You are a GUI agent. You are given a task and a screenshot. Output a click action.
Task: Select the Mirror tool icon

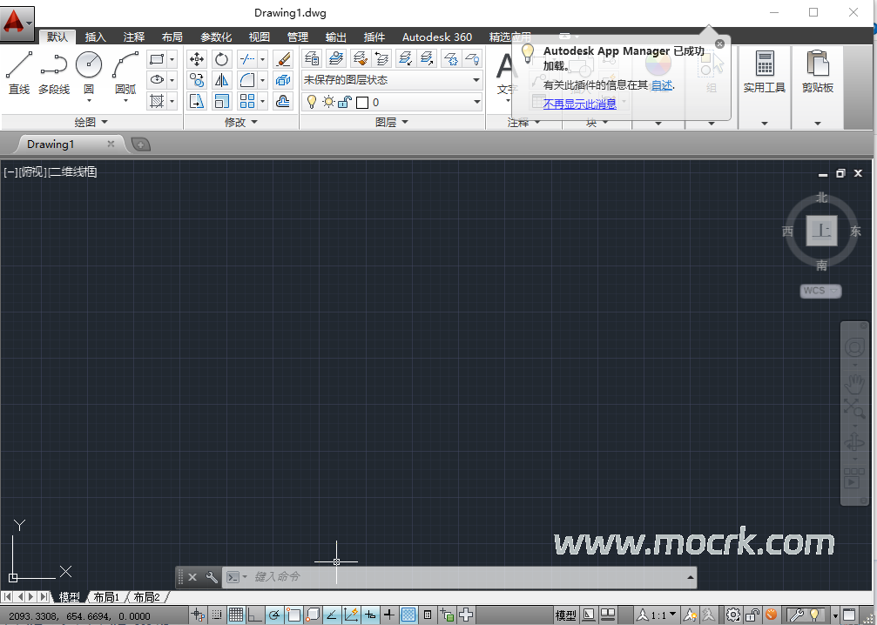click(221, 80)
